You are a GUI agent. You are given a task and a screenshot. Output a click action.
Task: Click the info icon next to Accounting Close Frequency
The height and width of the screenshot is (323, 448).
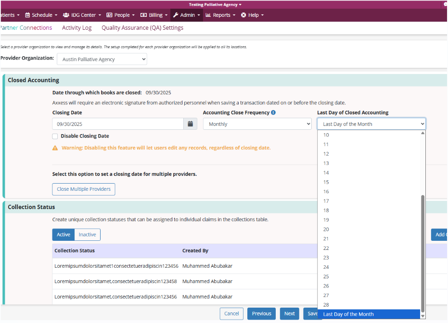pos(273,112)
